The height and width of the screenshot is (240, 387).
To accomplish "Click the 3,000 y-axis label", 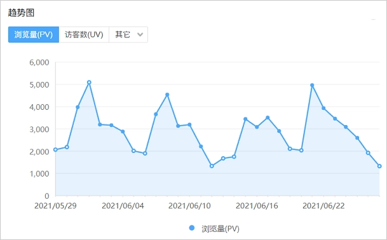I will point(39,130).
